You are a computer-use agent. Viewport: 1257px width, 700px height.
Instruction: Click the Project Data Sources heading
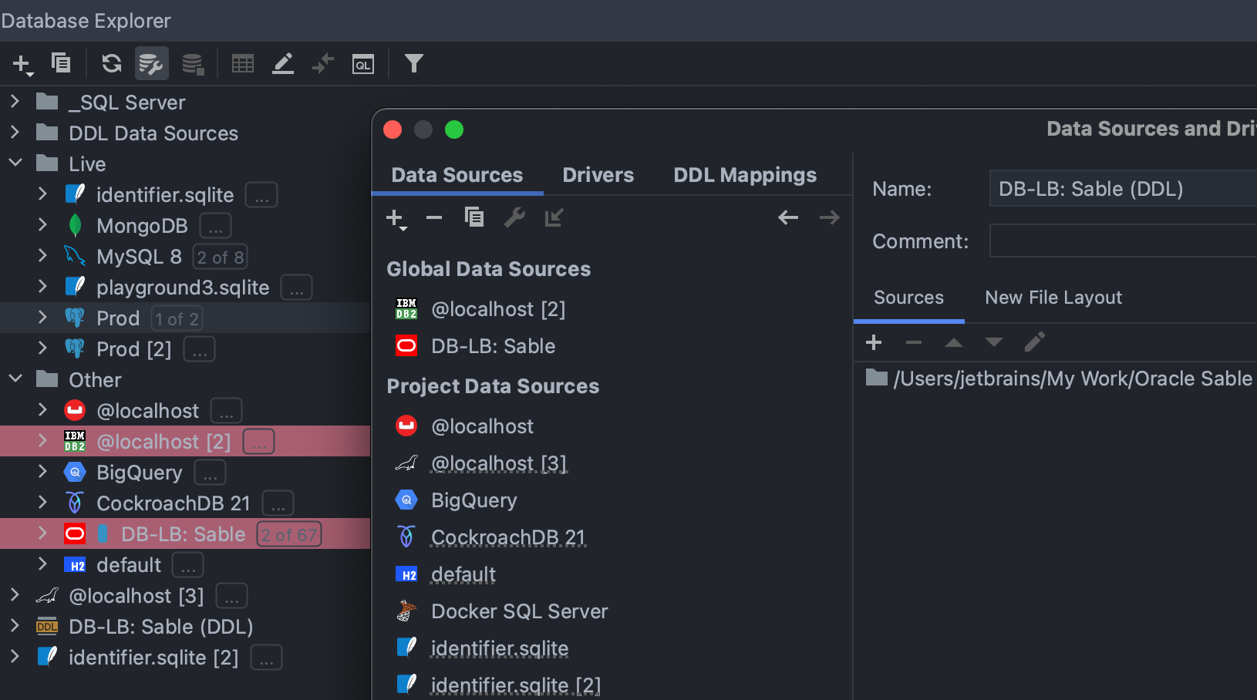point(493,386)
